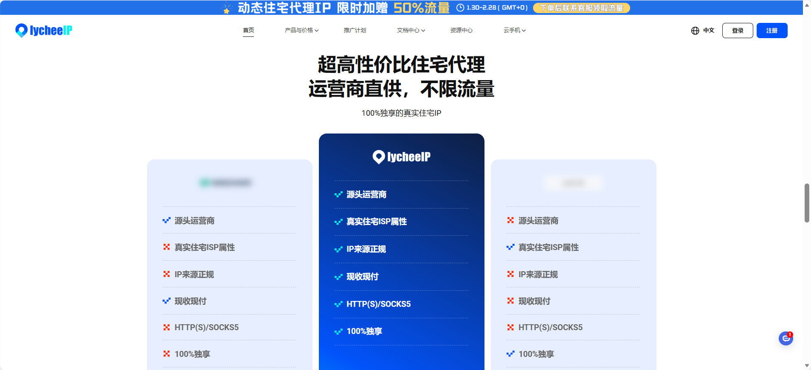Click red cross beside left HTTP(S)/SOCKS5
Viewport: 811px width, 370px height.
(x=166, y=327)
